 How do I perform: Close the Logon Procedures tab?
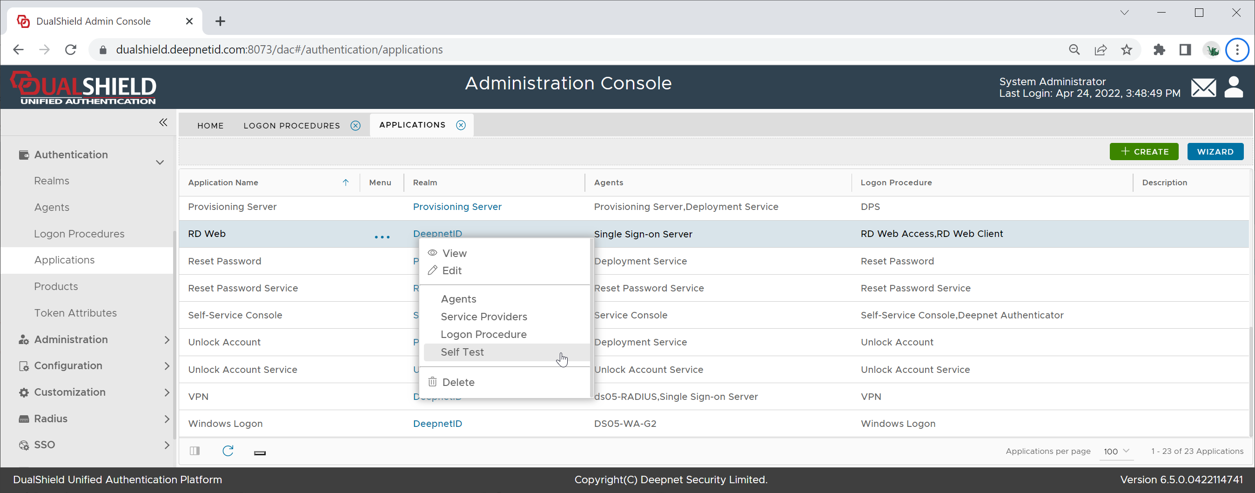(356, 126)
